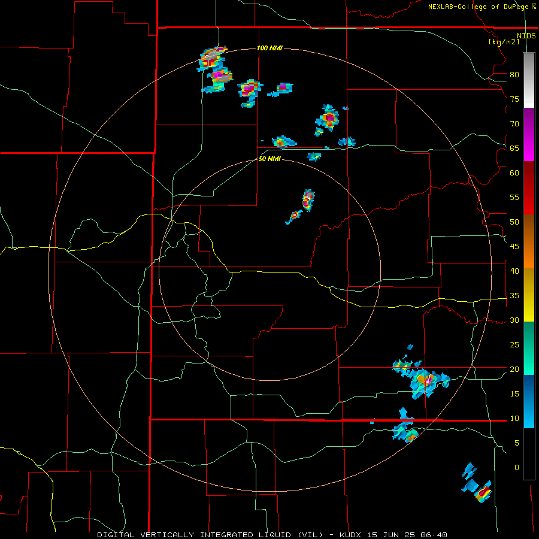Pick the yellow segment of the color bar

point(529,295)
